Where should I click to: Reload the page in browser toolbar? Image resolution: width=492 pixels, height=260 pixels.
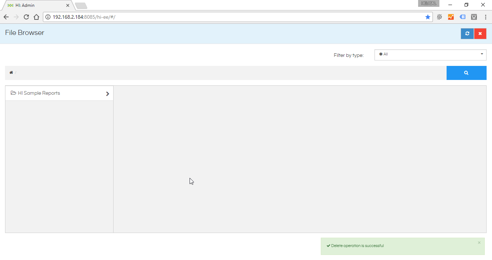[26, 17]
